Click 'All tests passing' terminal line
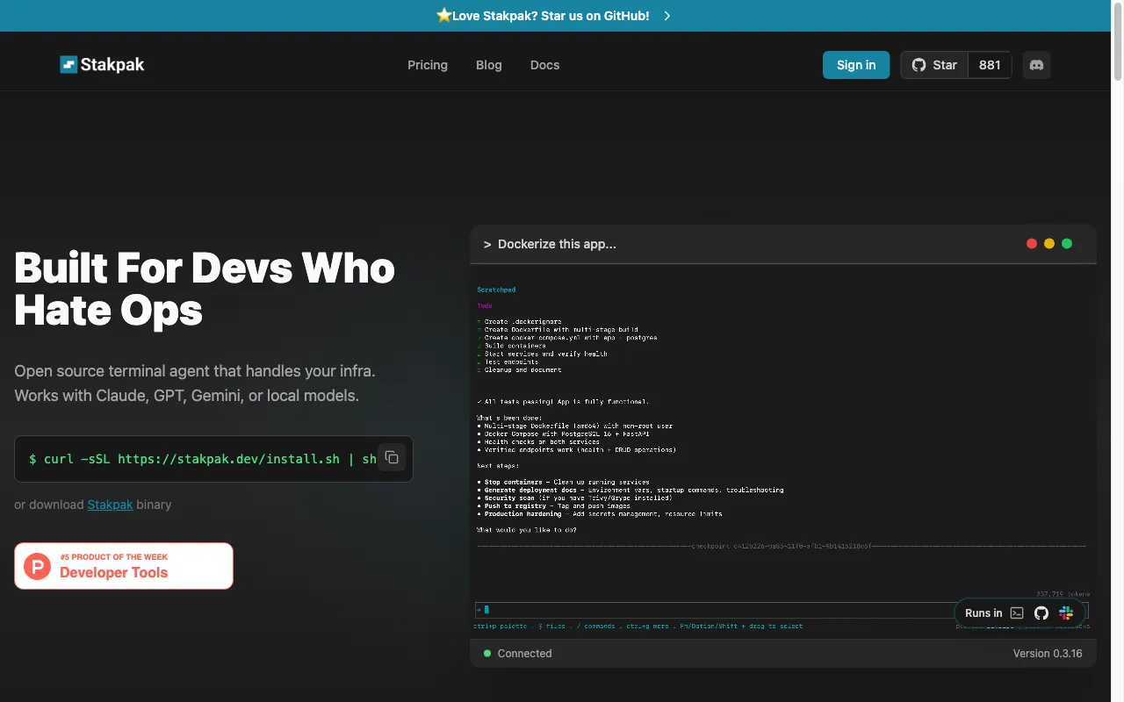Screen dimensions: 1124x702 563,402
